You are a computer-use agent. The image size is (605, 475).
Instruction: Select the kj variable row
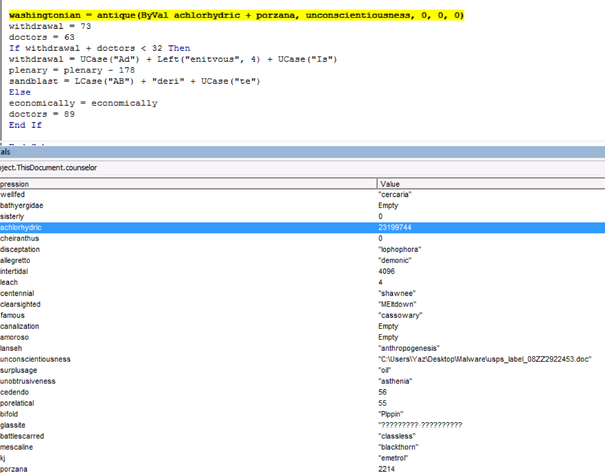click(x=302, y=458)
